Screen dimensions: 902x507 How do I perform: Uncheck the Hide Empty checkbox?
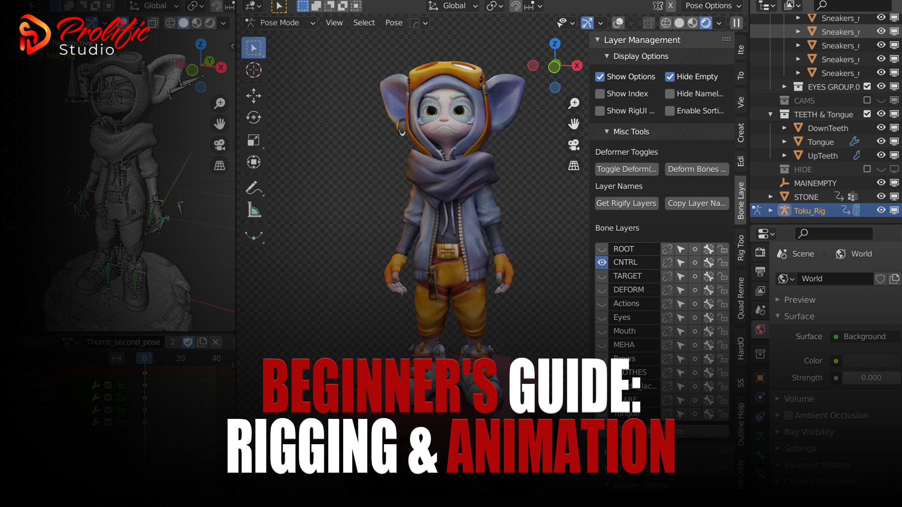point(670,76)
